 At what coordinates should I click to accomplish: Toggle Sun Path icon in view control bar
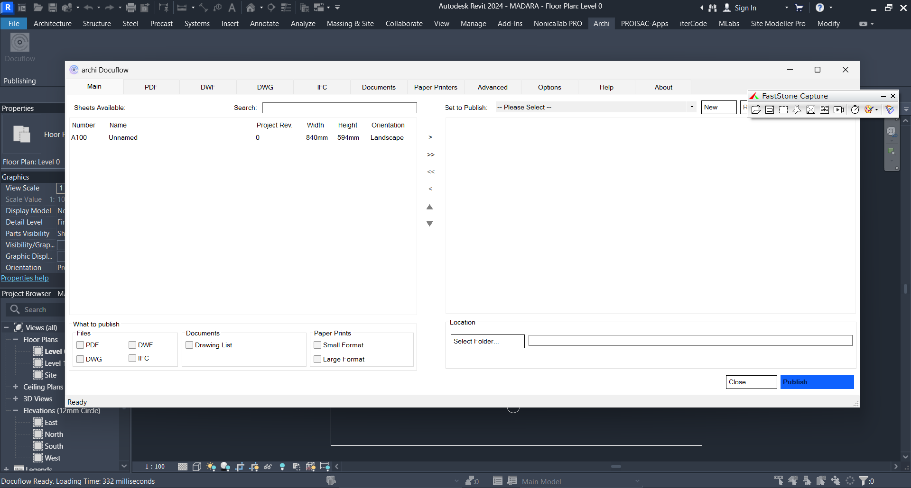click(211, 467)
